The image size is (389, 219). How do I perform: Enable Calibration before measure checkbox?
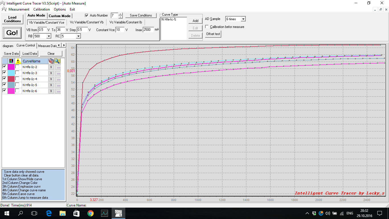pos(207,27)
